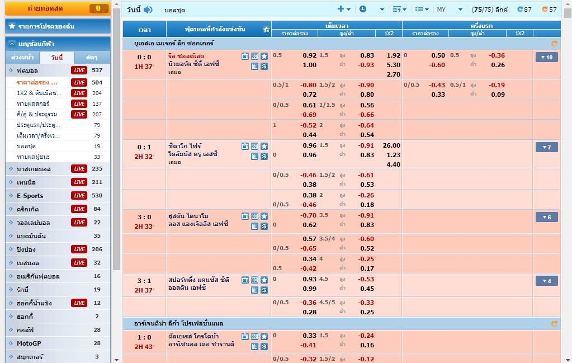Expand more markets button showing 7

click(546, 148)
